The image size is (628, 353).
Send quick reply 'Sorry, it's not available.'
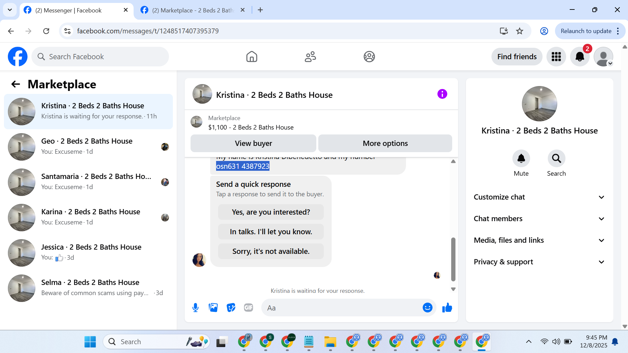point(271,251)
